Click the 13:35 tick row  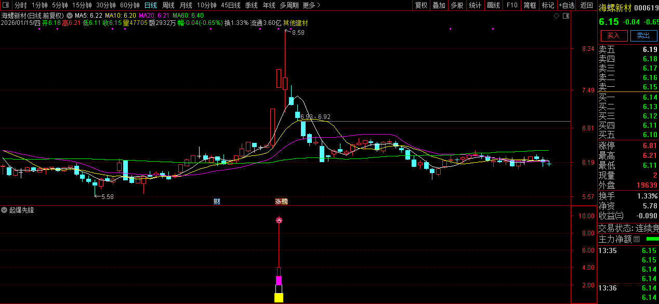pyautogui.click(x=628, y=250)
